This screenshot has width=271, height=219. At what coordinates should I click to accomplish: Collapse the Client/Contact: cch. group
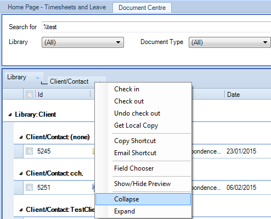point(21,173)
